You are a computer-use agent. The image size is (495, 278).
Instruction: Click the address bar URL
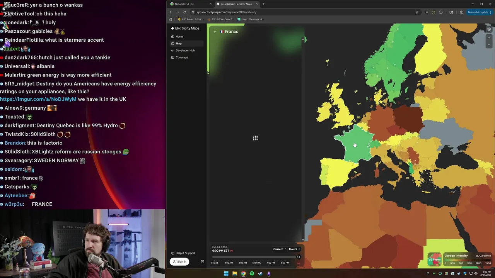(227, 12)
